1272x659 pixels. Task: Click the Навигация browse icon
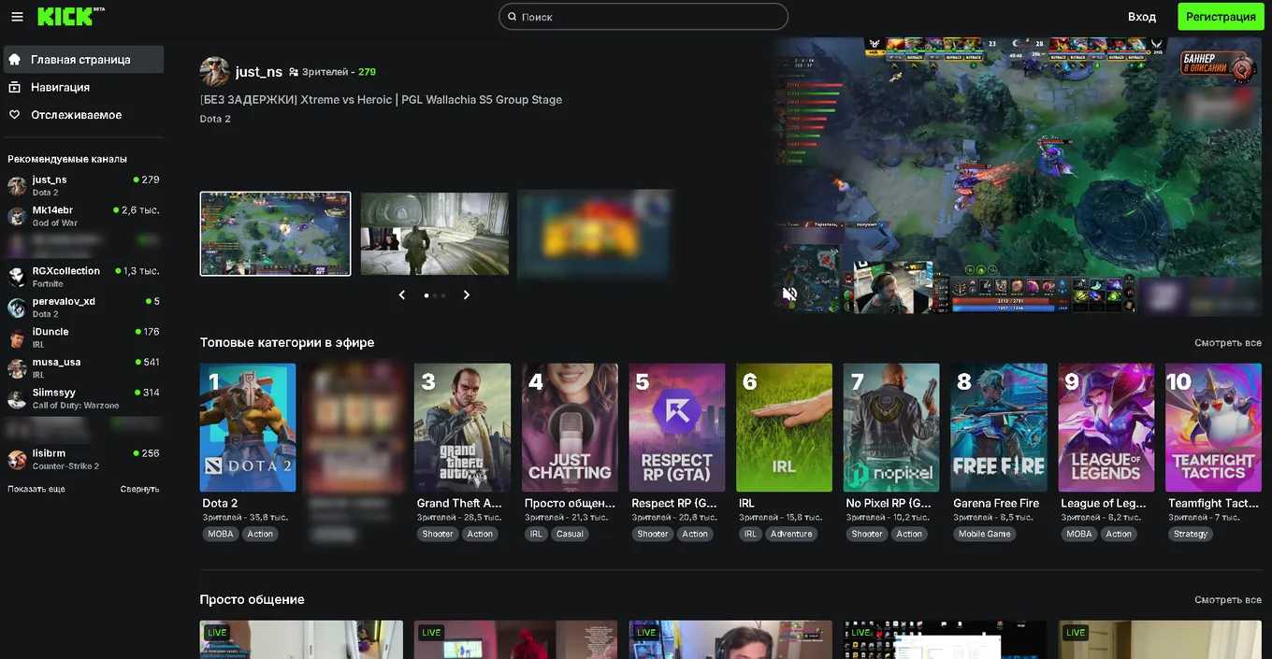15,87
